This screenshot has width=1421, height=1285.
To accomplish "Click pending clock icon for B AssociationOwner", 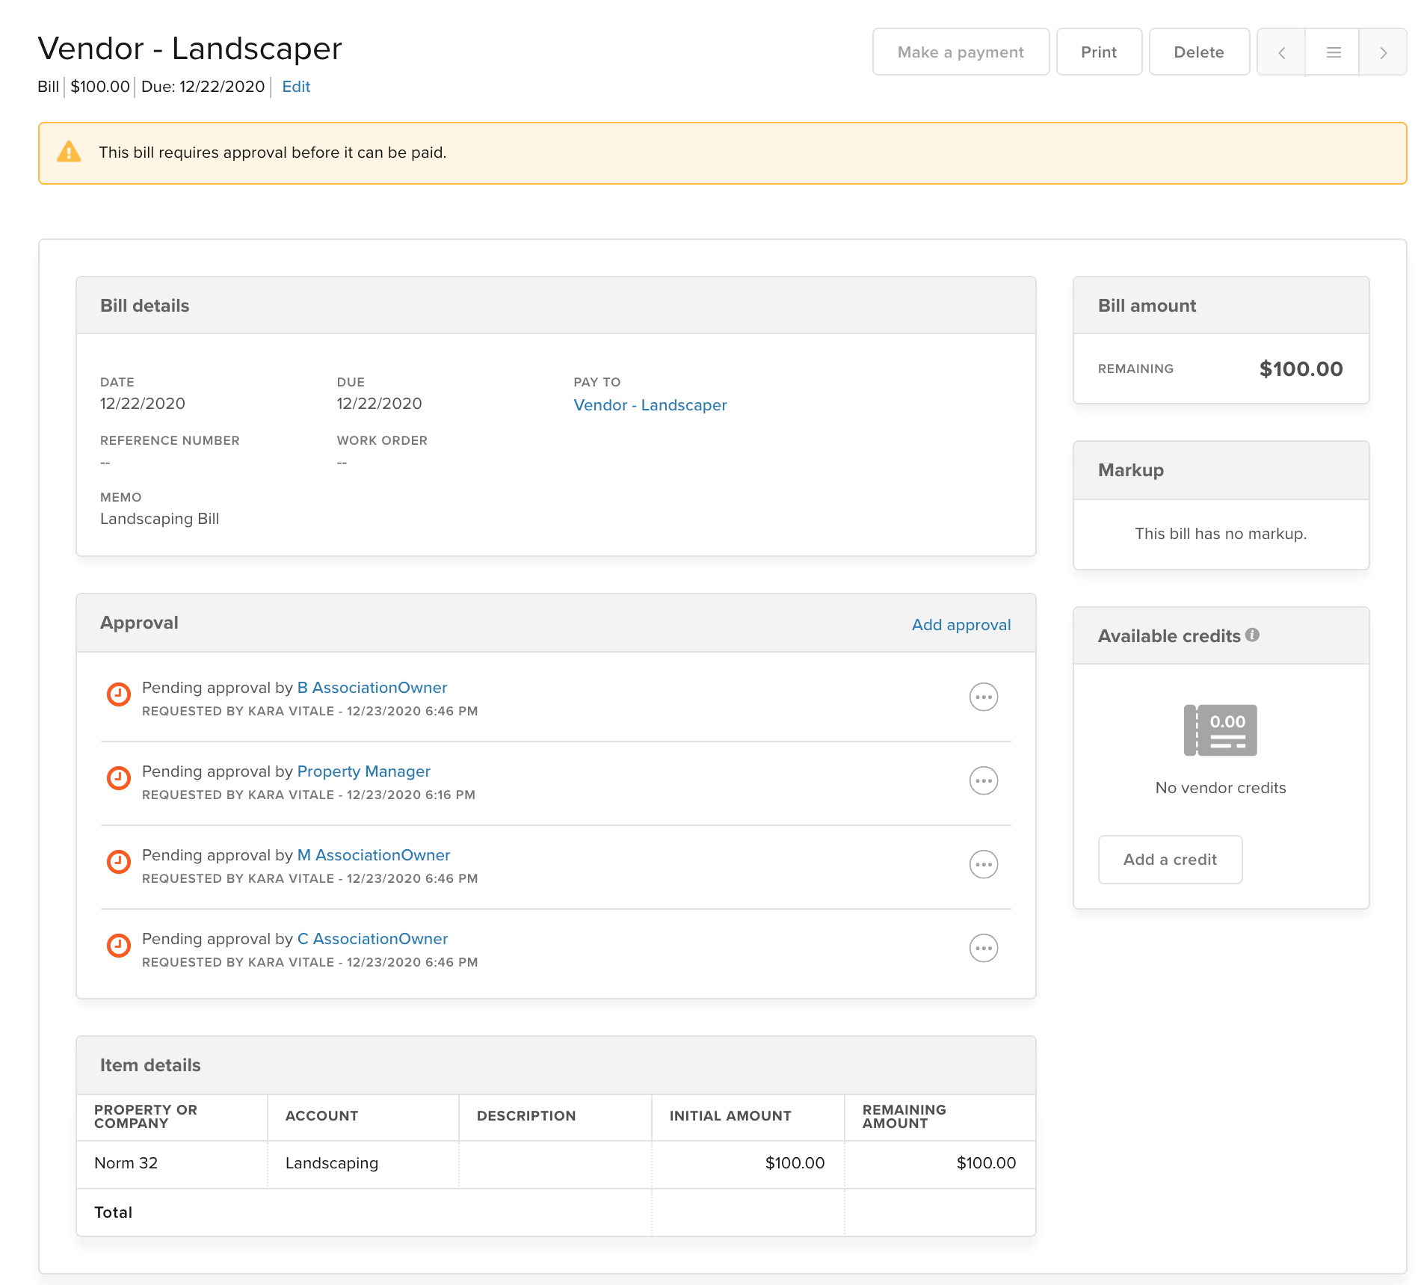I will (x=118, y=694).
